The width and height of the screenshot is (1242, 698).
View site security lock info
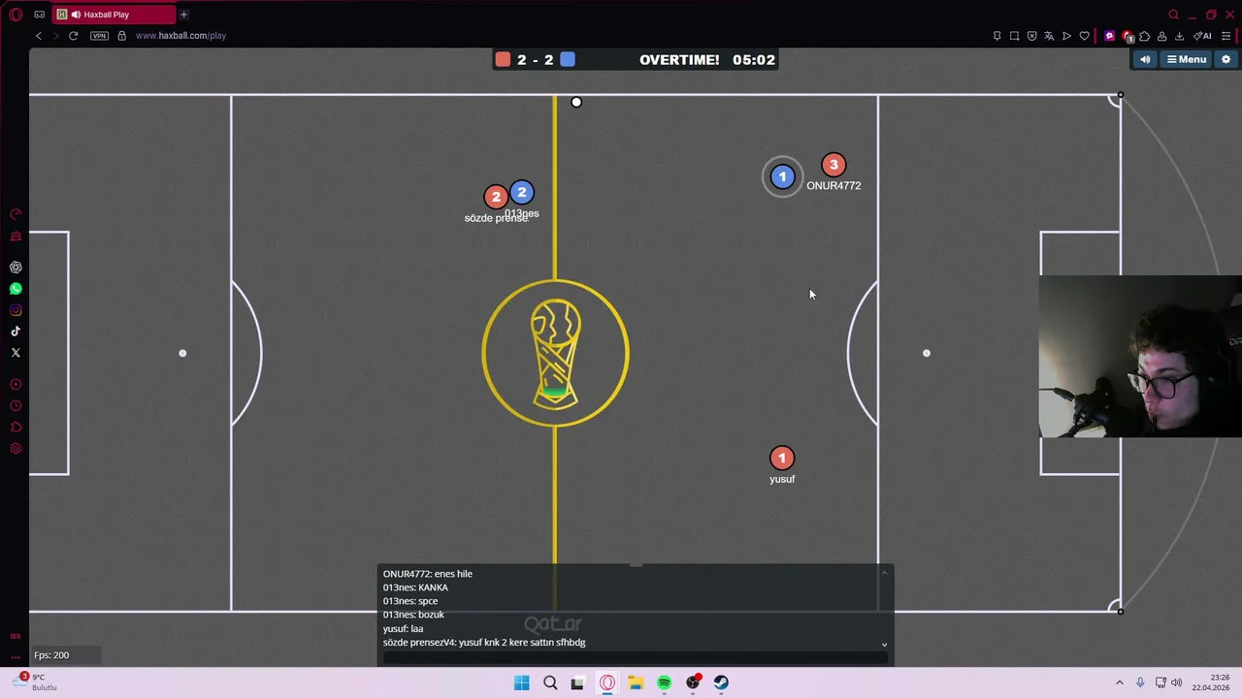pos(121,36)
